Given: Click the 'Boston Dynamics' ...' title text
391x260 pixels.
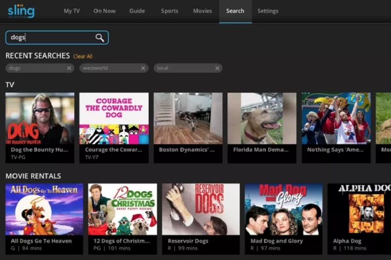Looking at the screenshot, I should click(187, 150).
